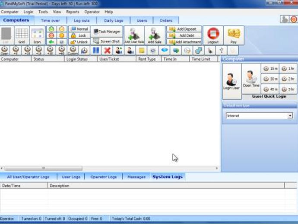298x224 pixels.
Task: Click the green chat bubbles icon
Action: click(x=176, y=51)
